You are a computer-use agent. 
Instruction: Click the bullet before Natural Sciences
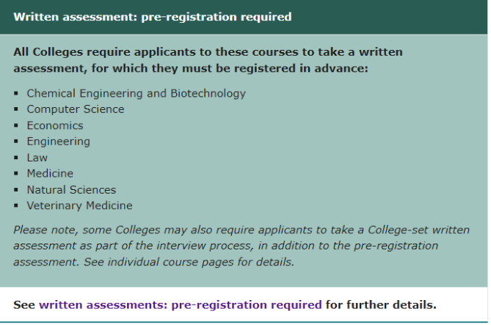(16, 191)
